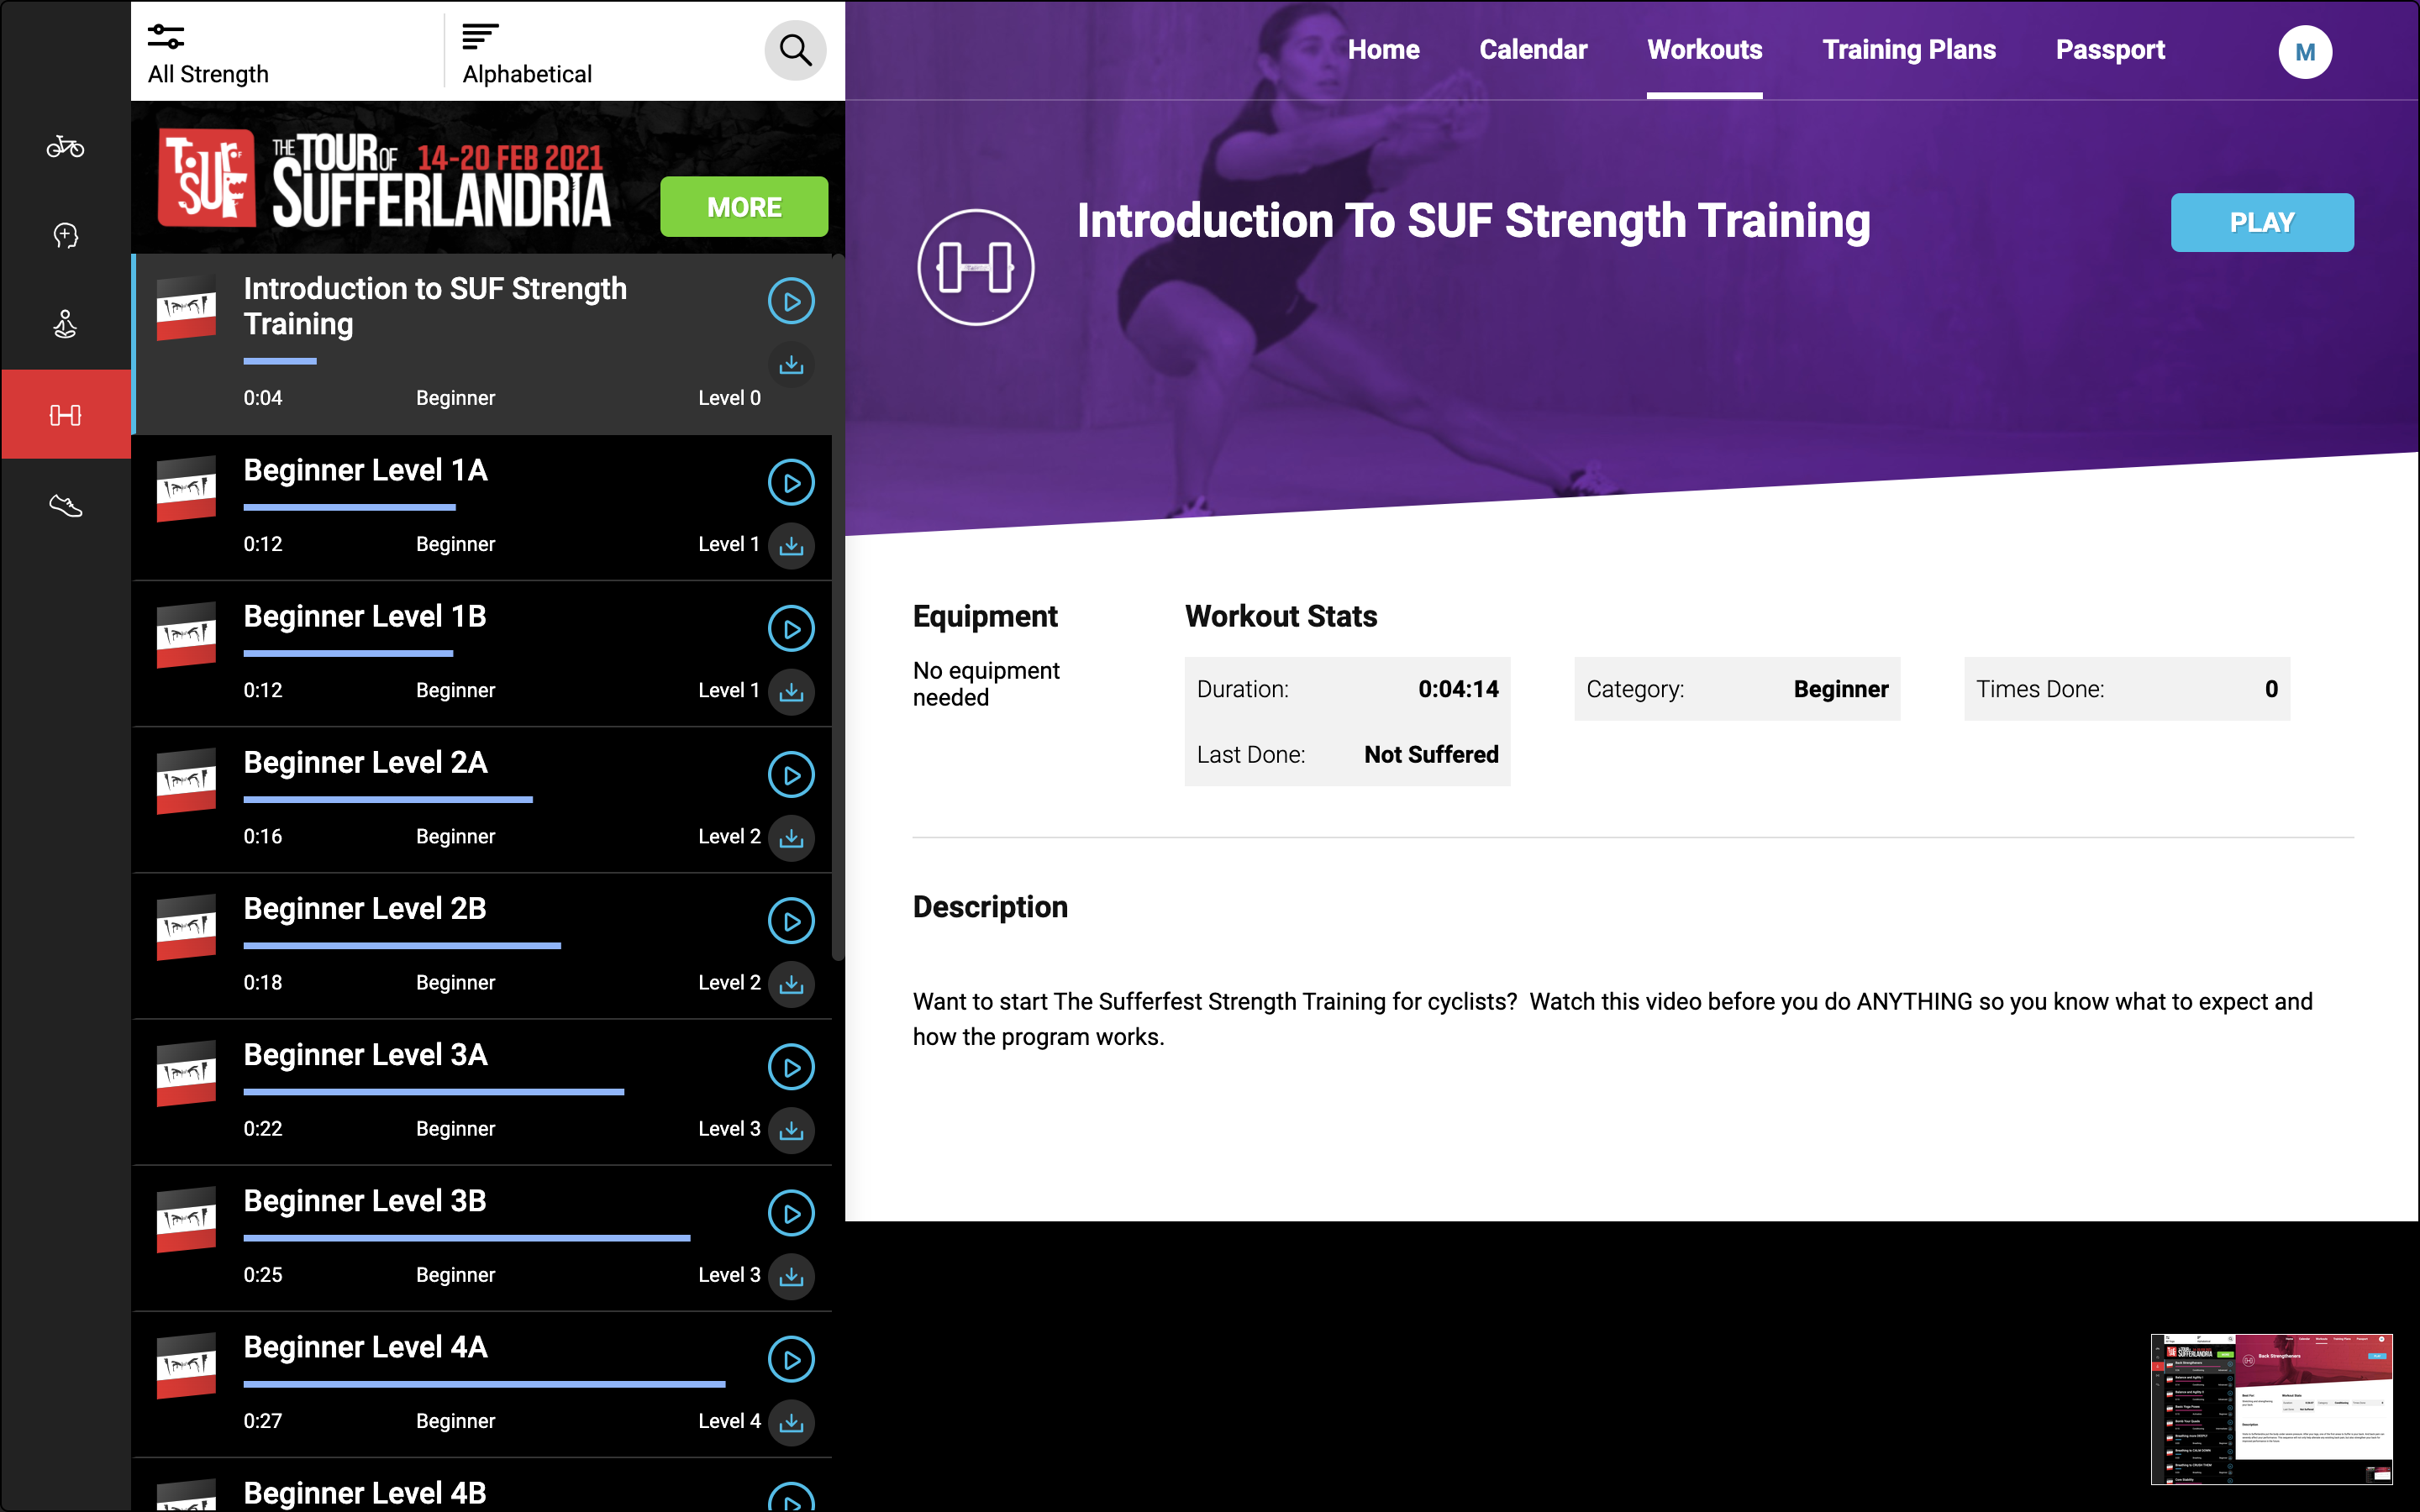
Task: Click the No equipment needed text
Action: [x=986, y=684]
